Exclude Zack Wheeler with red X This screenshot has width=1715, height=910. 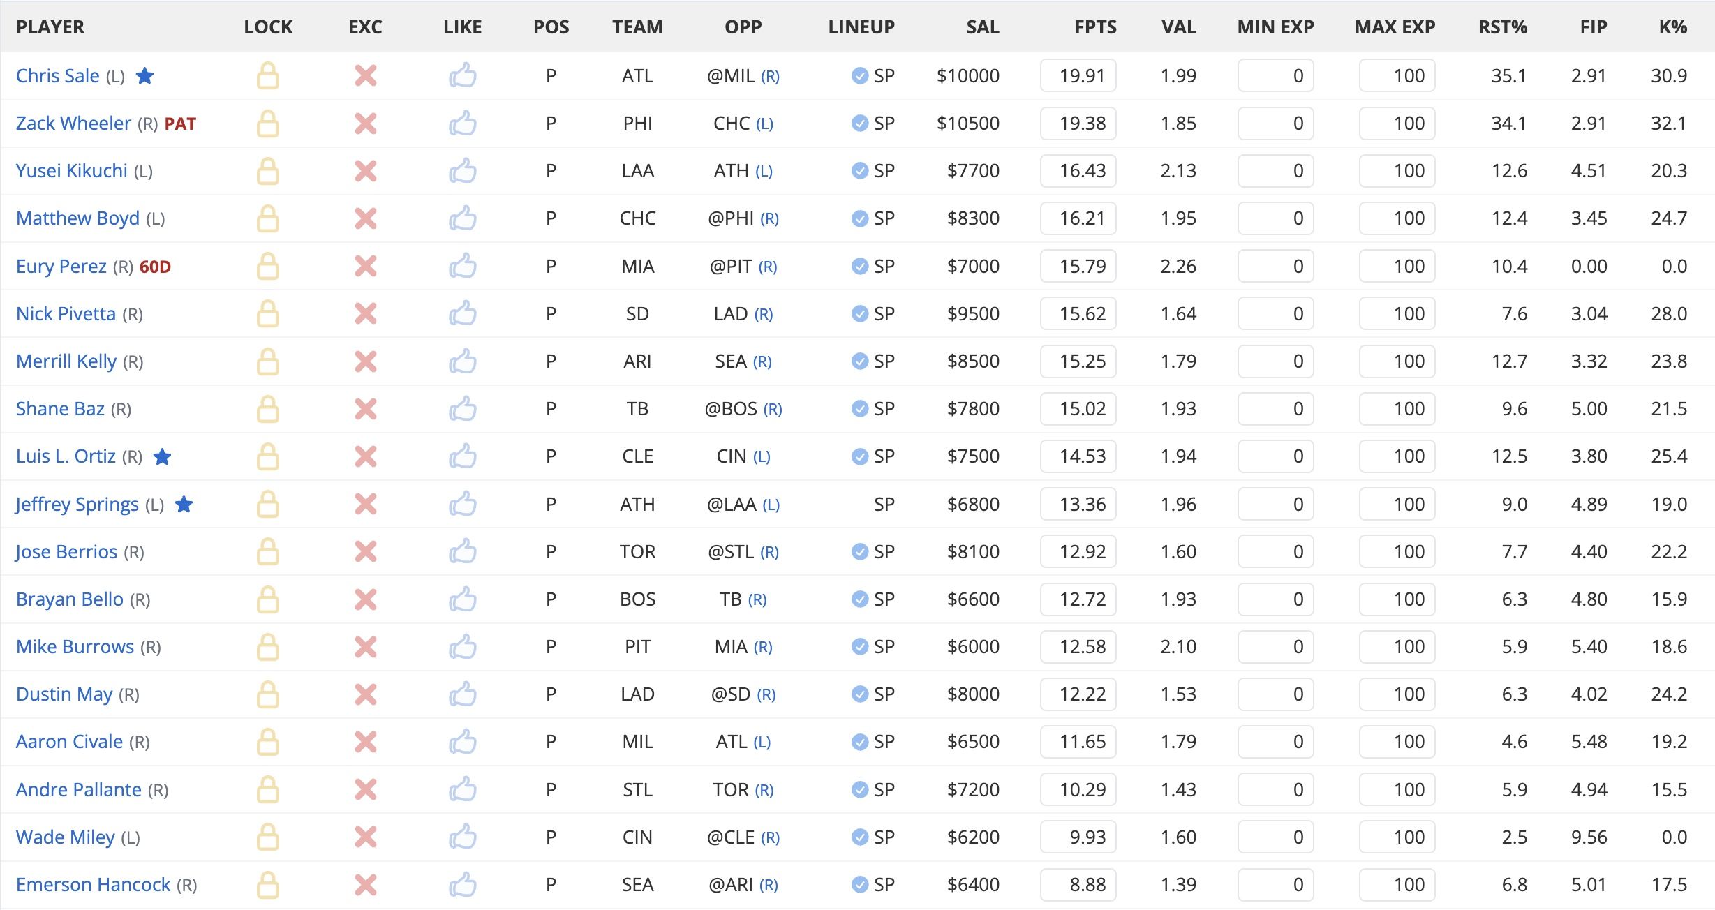pos(366,124)
